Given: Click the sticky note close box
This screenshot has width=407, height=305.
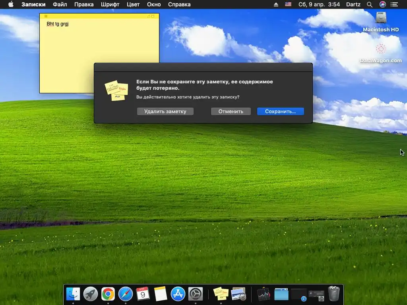Looking at the screenshot, I should 46,16.
